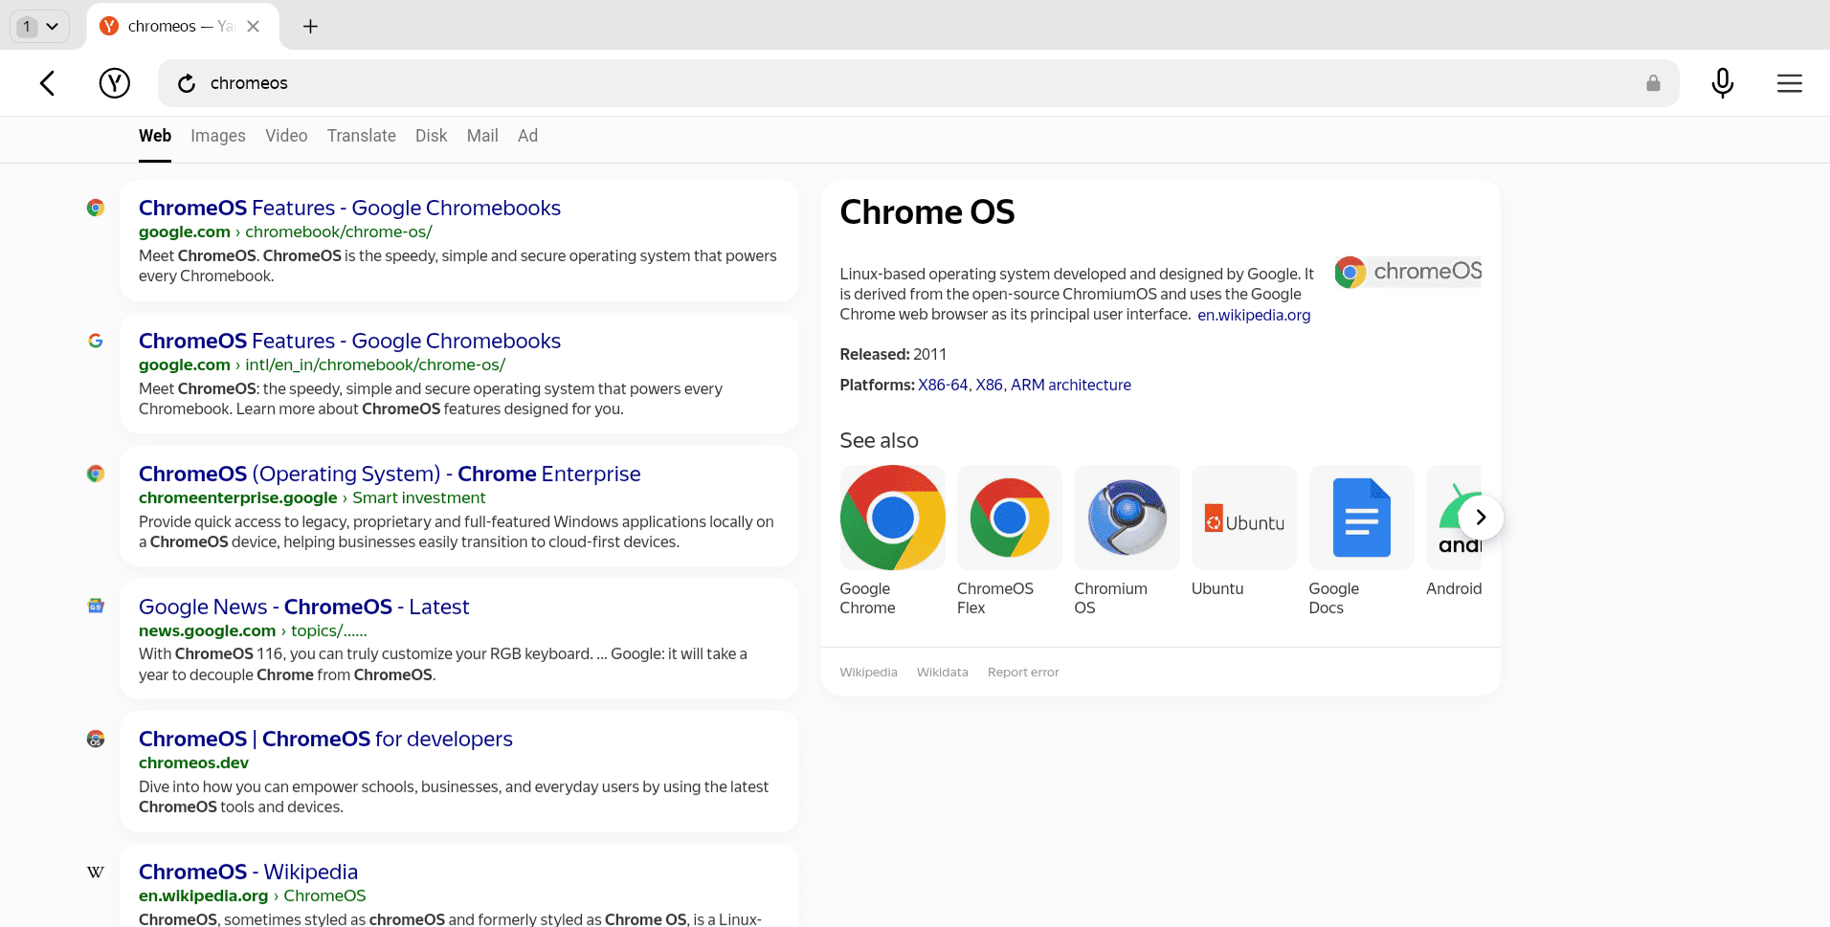The width and height of the screenshot is (1830, 927).
Task: Open the Ad tab
Action: click(x=528, y=136)
